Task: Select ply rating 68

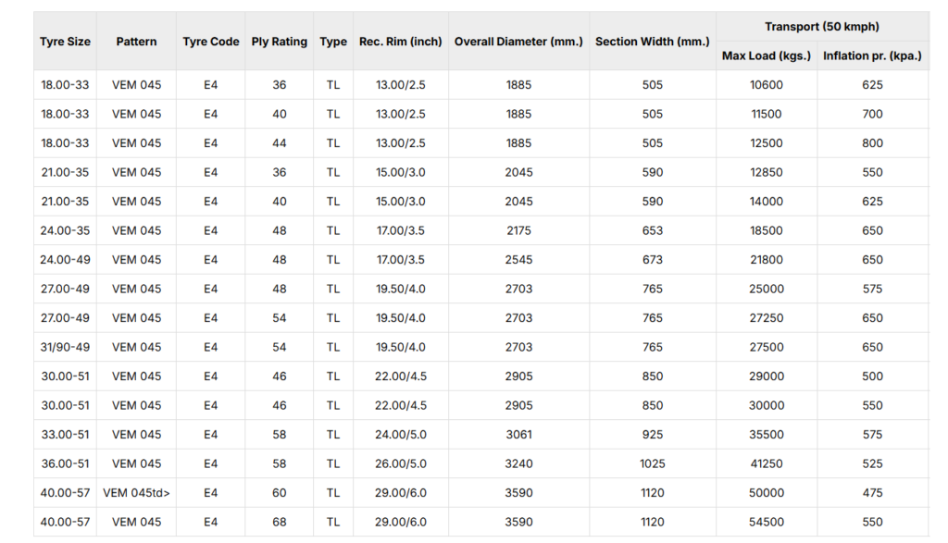Action: pos(280,522)
